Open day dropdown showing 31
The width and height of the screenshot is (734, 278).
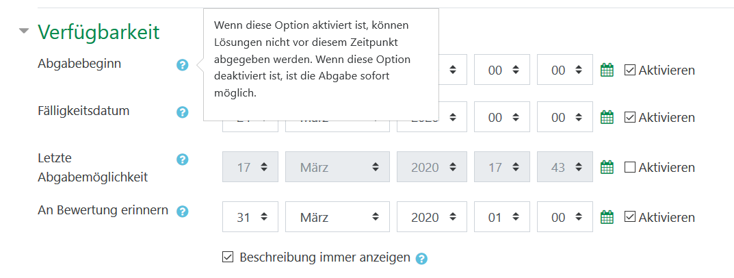point(250,218)
